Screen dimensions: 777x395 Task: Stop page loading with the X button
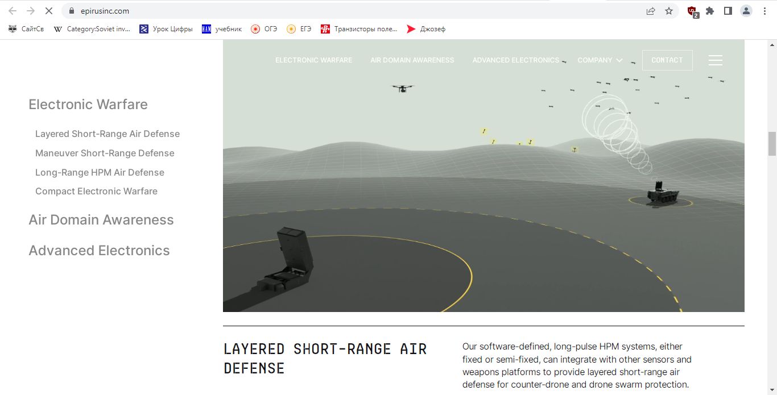(x=48, y=11)
